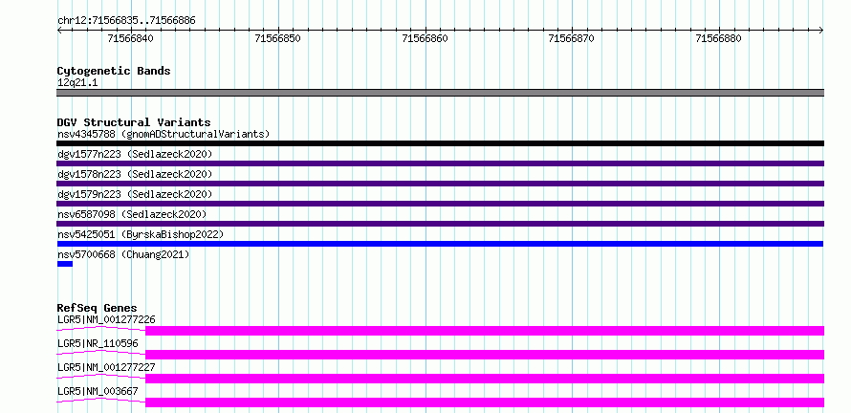Click the blue nsv5425051 variant bar

[440, 244]
